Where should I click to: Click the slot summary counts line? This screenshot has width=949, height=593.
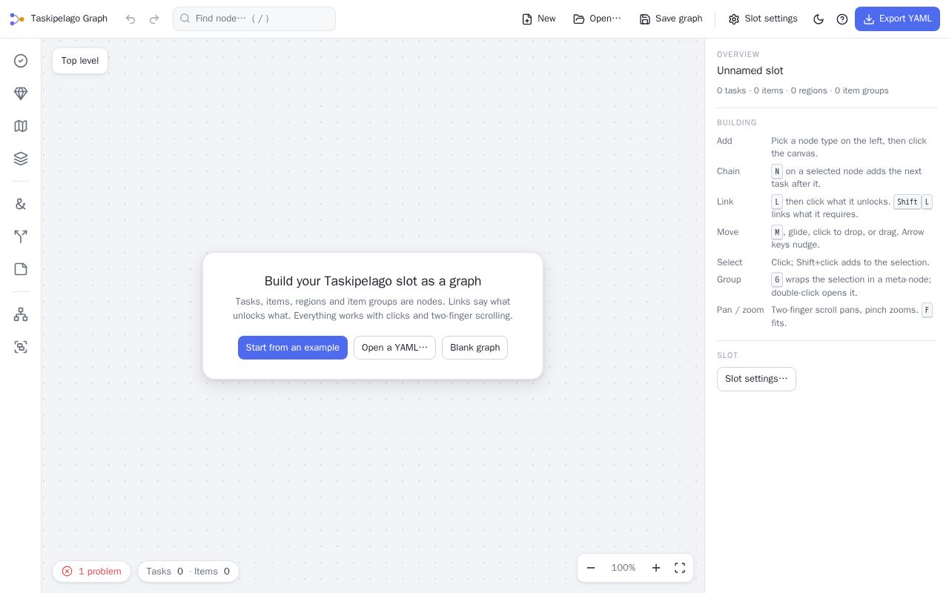tap(802, 90)
